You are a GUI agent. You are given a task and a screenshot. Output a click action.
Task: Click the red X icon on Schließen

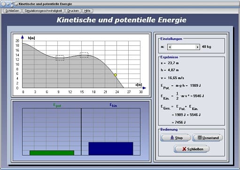tap(185, 149)
